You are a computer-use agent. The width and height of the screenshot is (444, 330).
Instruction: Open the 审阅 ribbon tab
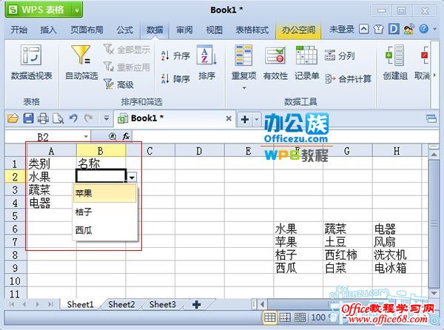pyautogui.click(x=184, y=30)
